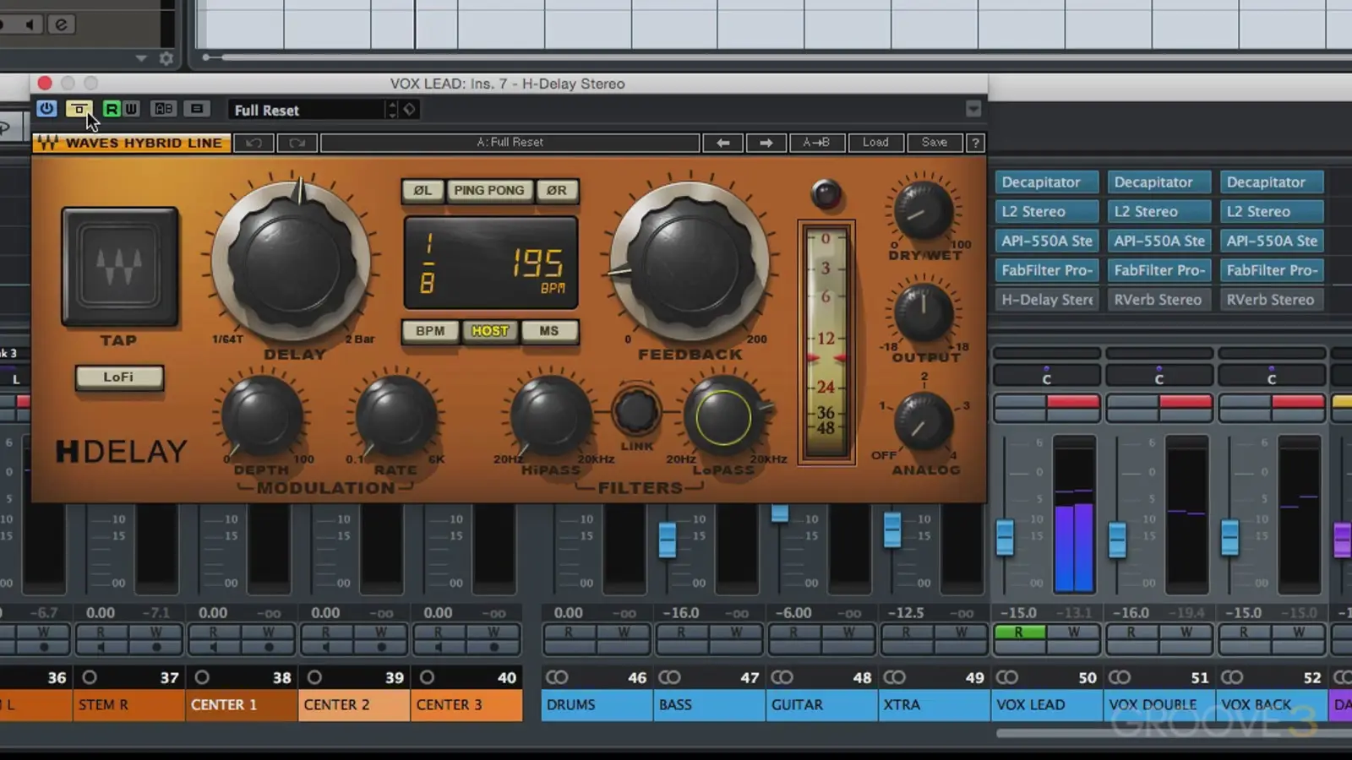This screenshot has height=760, width=1352.
Task: Click the Depth modulation knob
Action: (x=261, y=415)
